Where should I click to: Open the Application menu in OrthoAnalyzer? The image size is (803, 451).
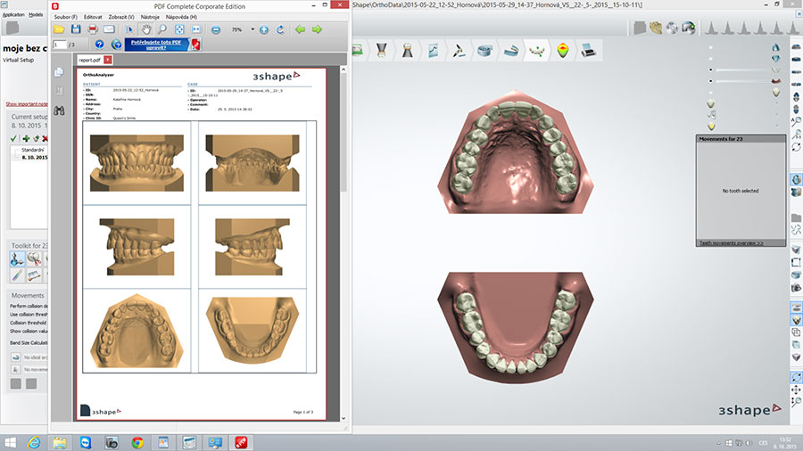(x=13, y=15)
